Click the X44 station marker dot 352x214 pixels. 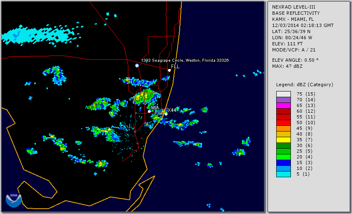coord(166,114)
